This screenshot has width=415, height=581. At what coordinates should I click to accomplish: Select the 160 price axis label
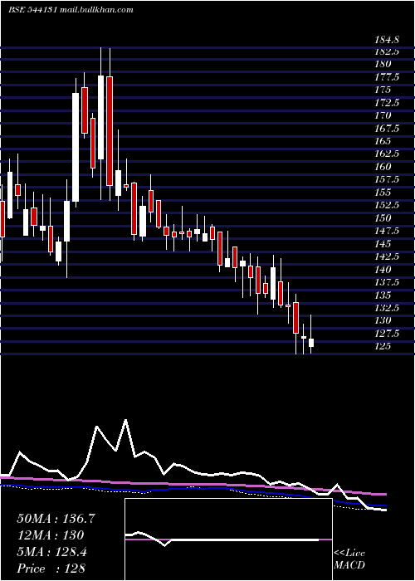point(383,167)
